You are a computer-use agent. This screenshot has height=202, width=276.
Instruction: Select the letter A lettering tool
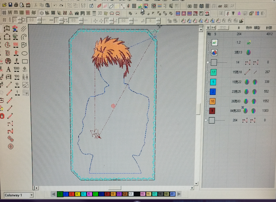pyautogui.click(x=8, y=69)
